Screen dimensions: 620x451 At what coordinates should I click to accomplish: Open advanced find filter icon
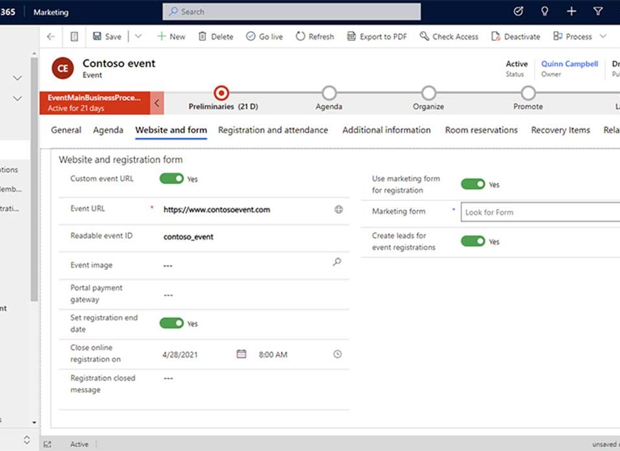pyautogui.click(x=598, y=12)
